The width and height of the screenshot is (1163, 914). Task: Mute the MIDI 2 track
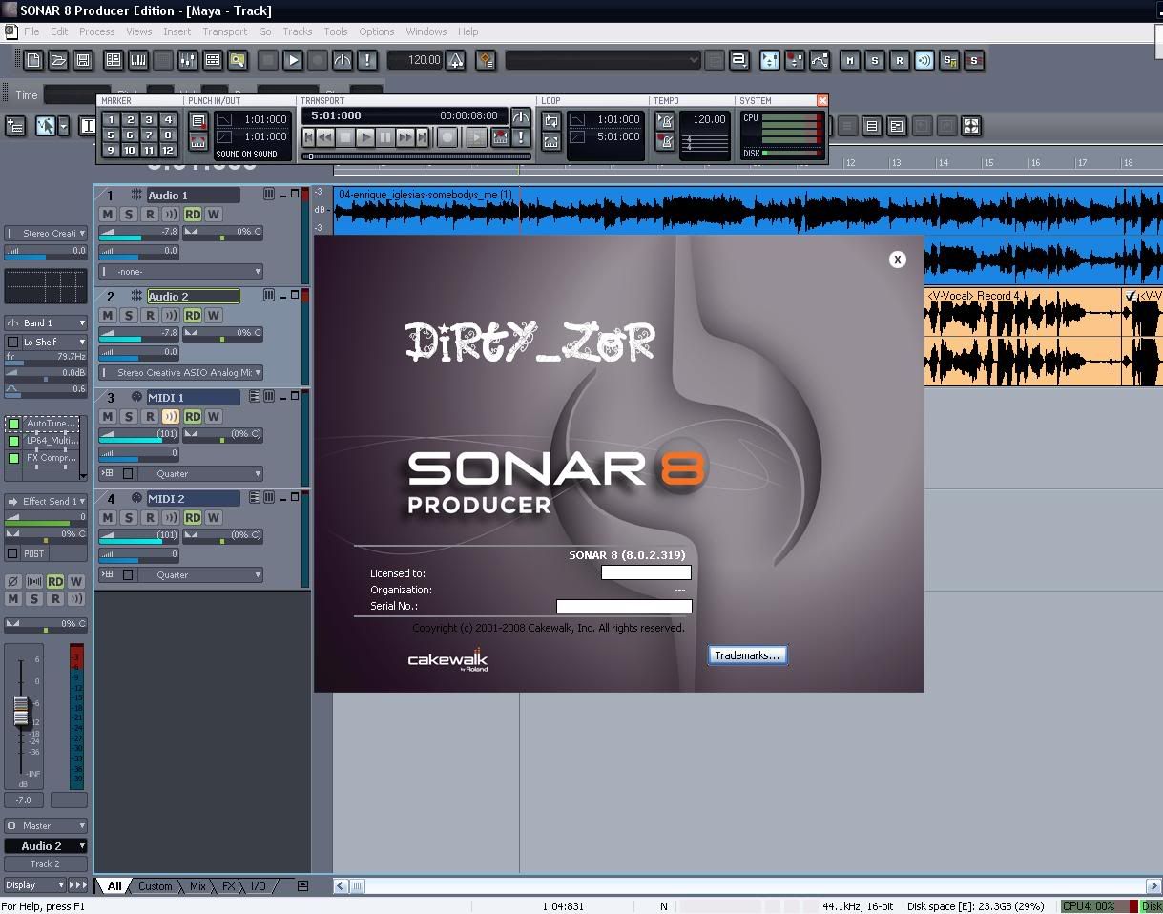click(x=108, y=518)
